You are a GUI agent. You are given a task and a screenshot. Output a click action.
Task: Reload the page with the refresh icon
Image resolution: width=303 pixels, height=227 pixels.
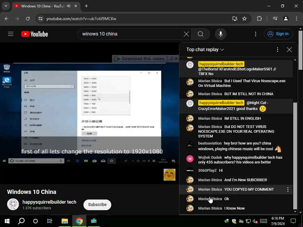coord(28,19)
